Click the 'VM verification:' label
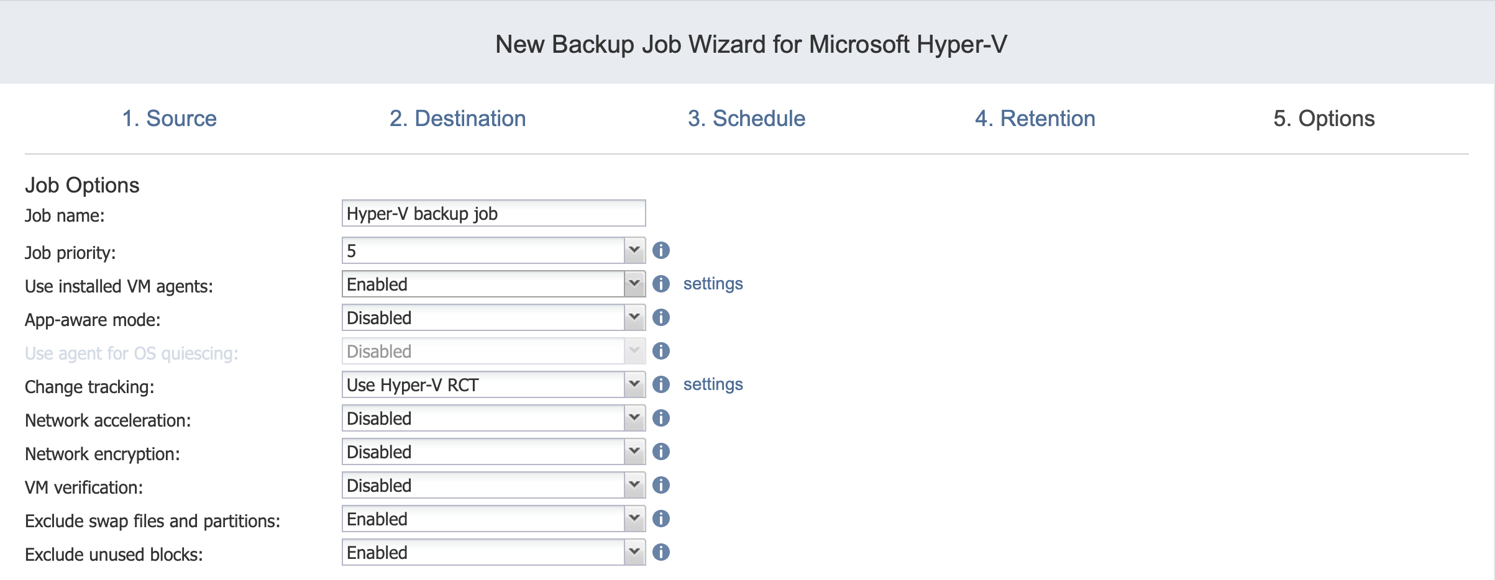The width and height of the screenshot is (1495, 580). coord(84,487)
